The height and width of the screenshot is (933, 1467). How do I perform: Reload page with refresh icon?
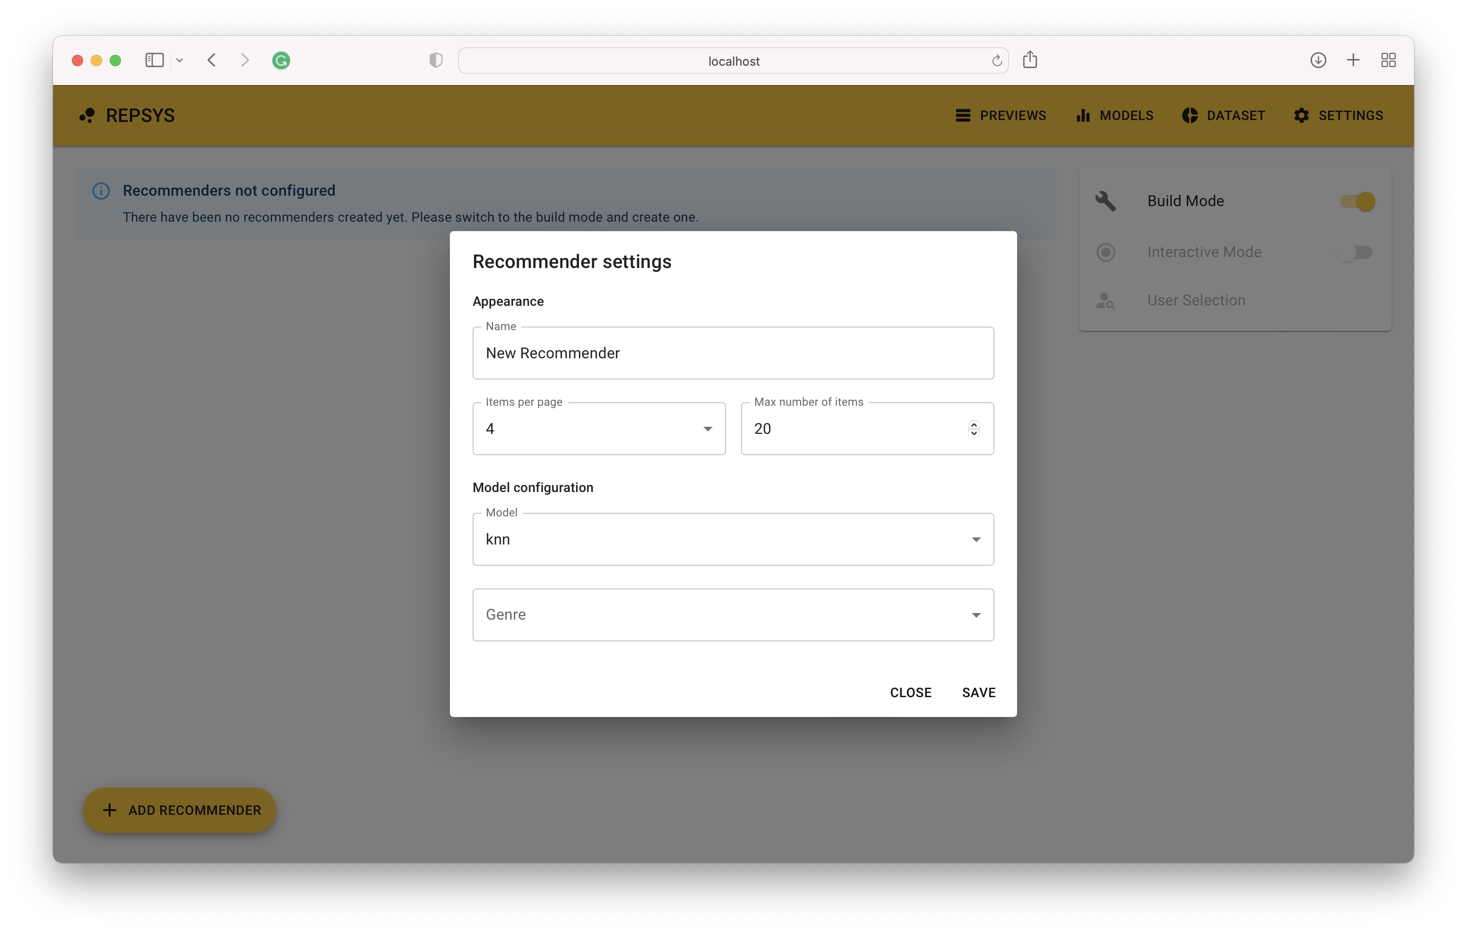[x=997, y=61]
